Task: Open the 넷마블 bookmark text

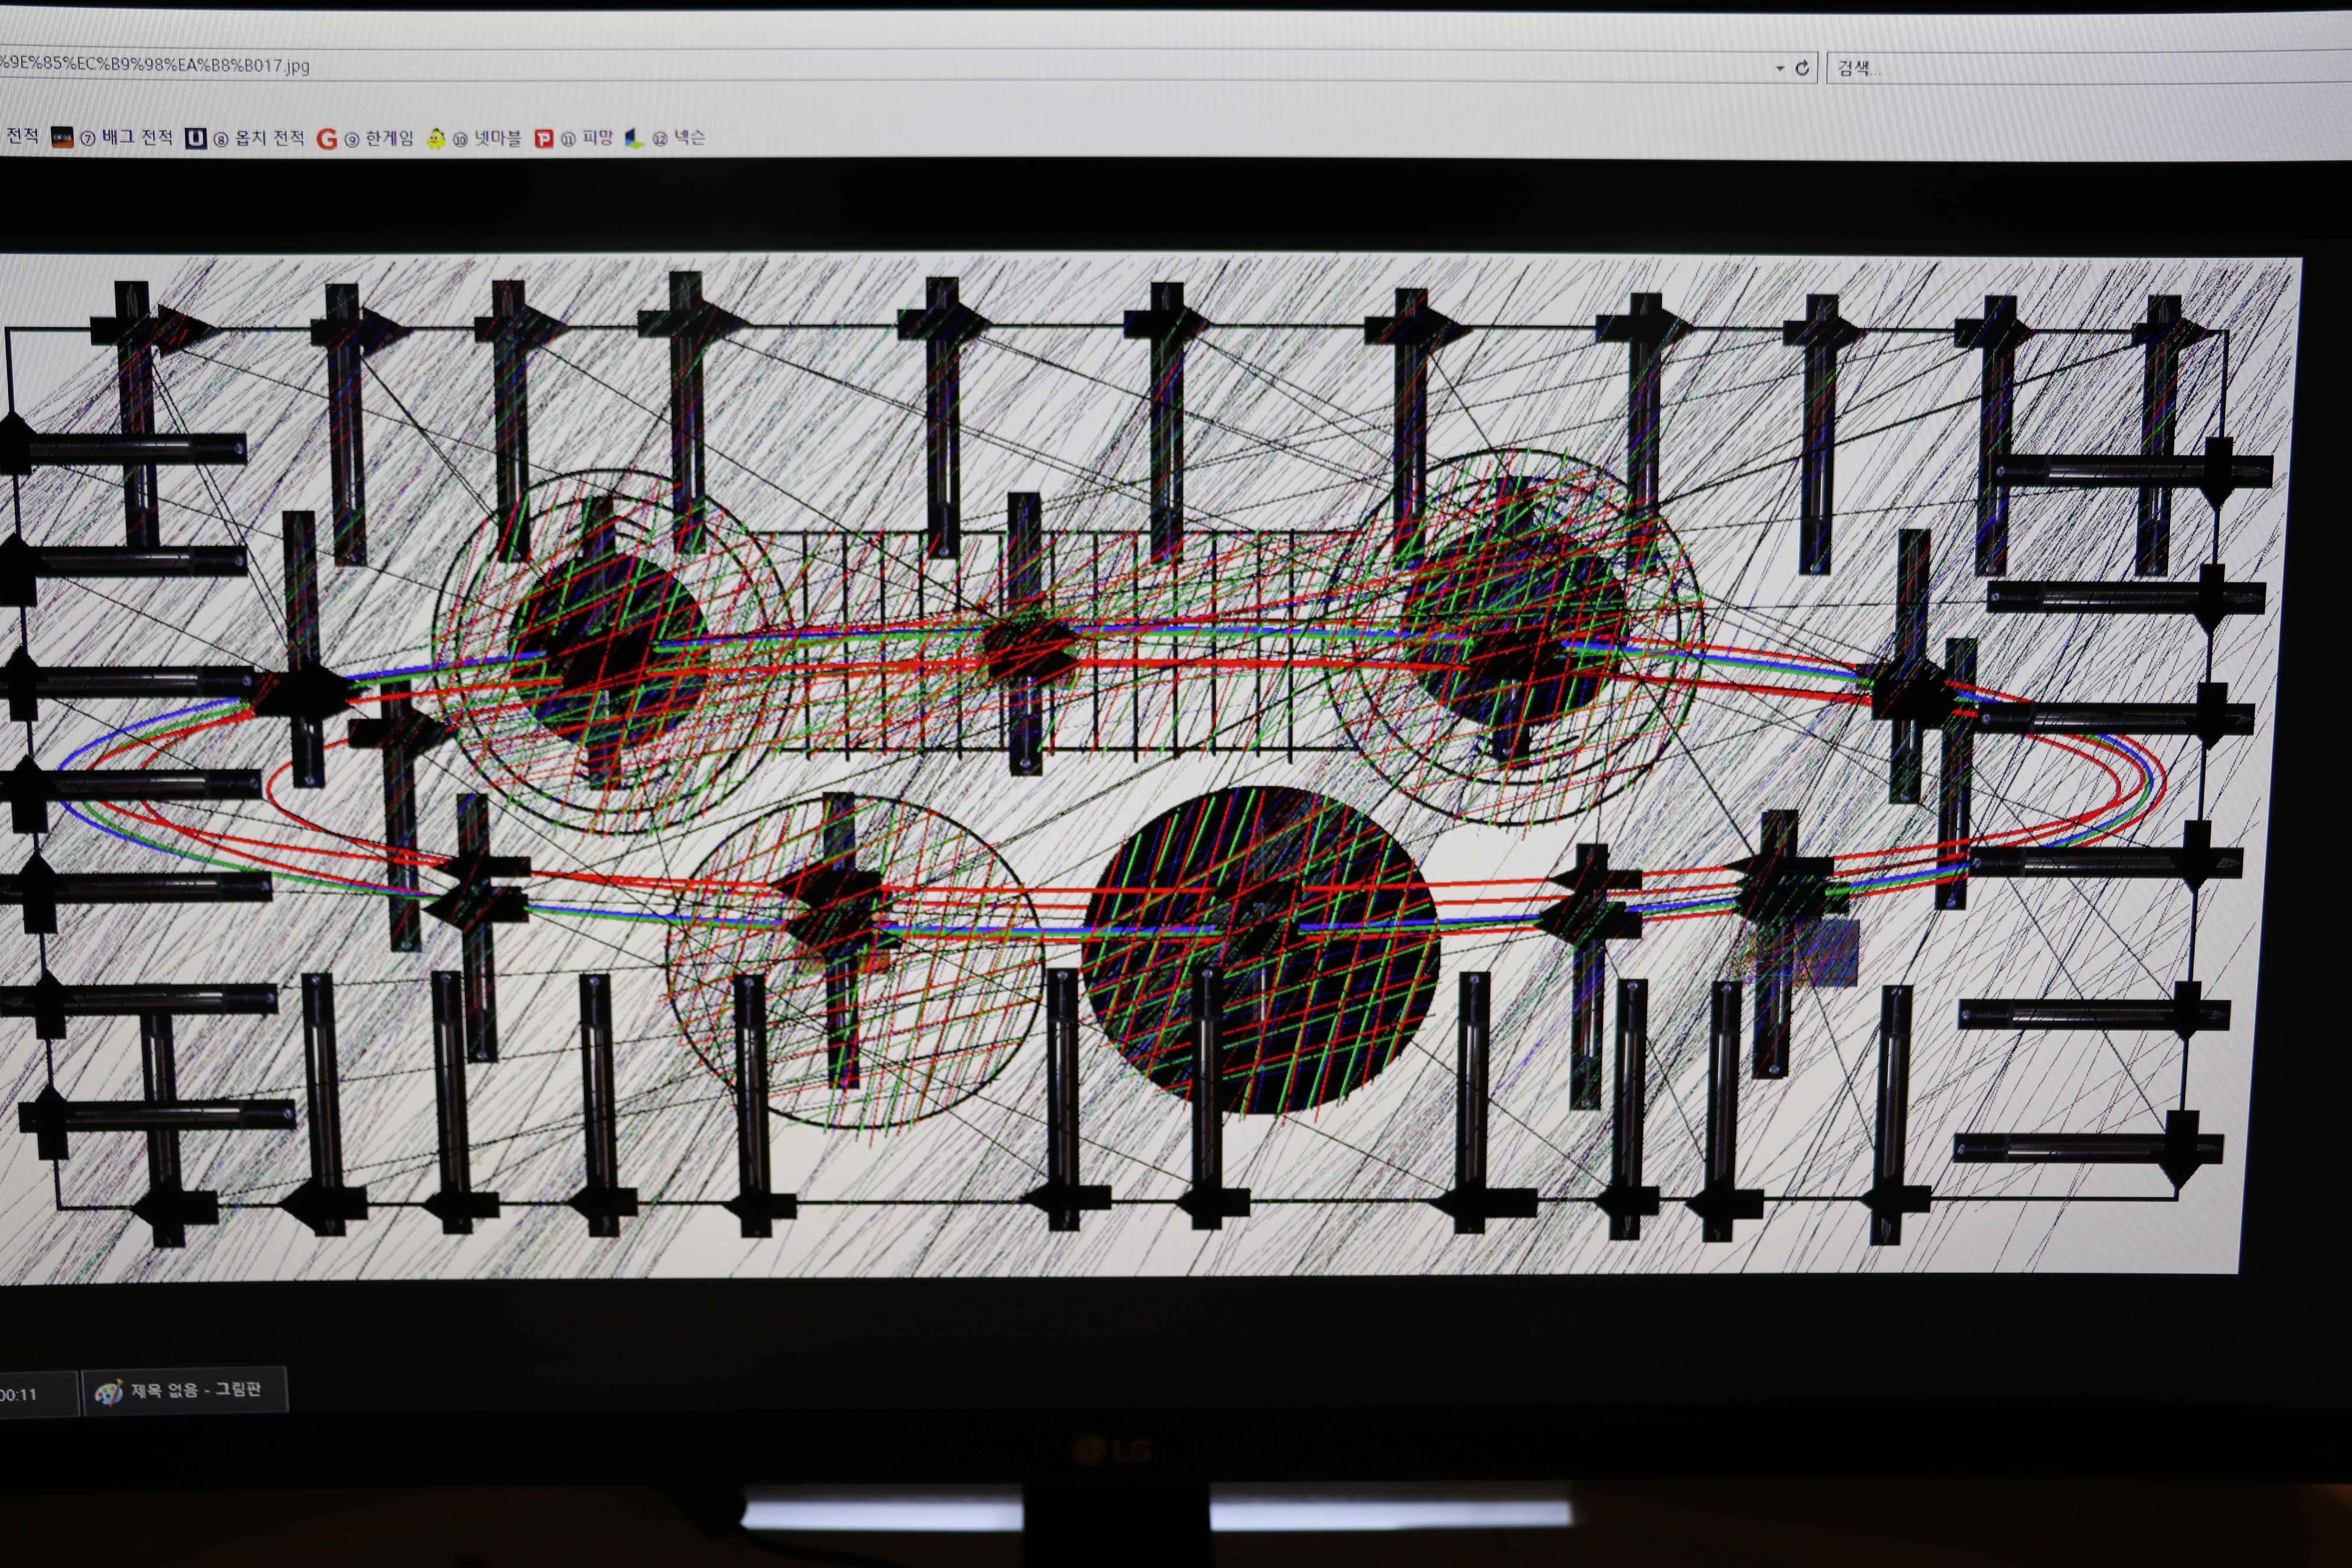Action: [497, 138]
